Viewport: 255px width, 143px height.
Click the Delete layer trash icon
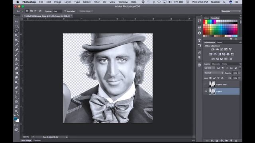(x=236, y=141)
